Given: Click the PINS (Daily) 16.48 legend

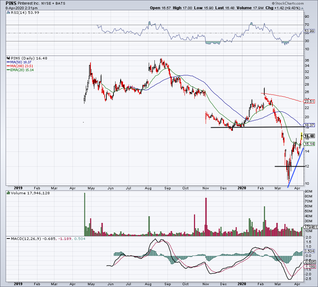Looking at the screenshot, I should coord(29,58).
